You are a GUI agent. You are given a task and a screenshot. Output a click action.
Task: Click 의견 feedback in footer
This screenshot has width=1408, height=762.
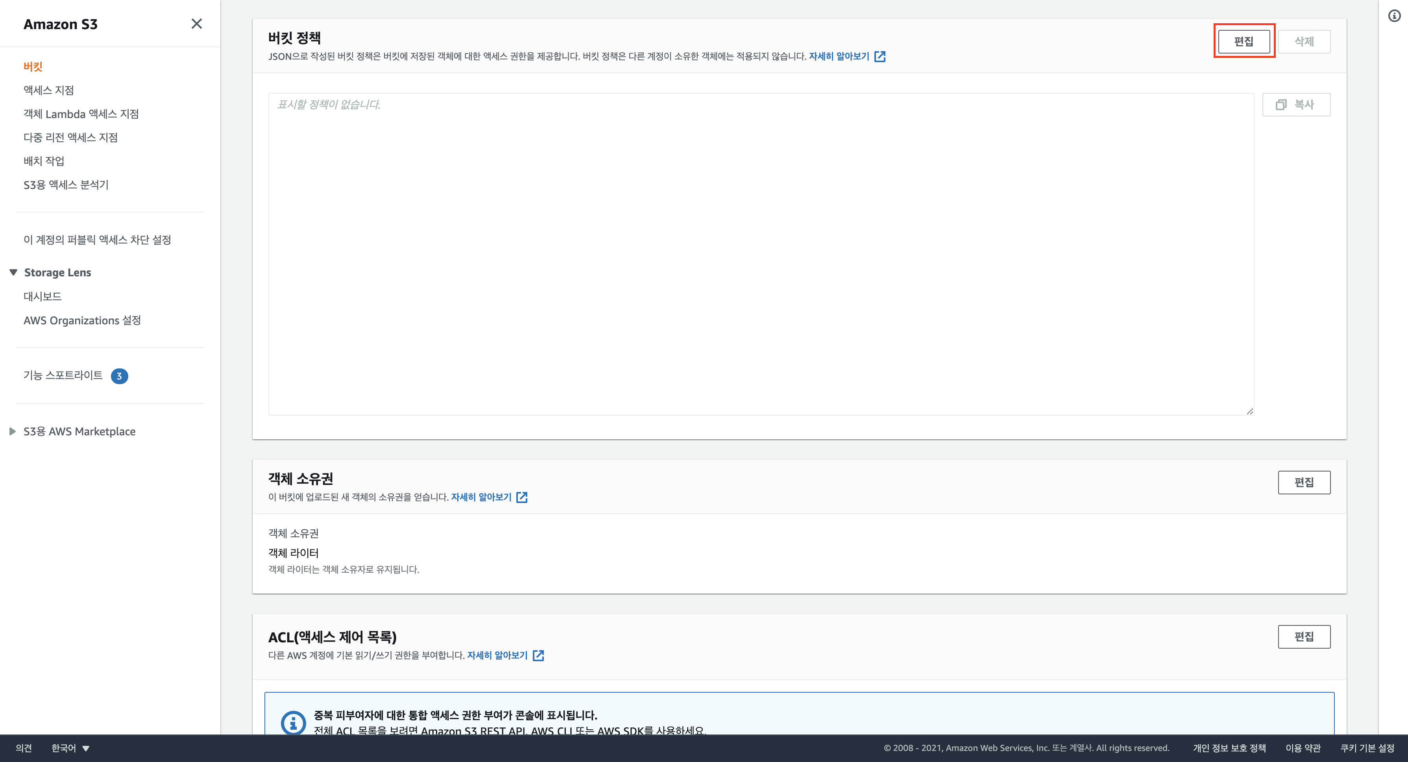(24, 748)
